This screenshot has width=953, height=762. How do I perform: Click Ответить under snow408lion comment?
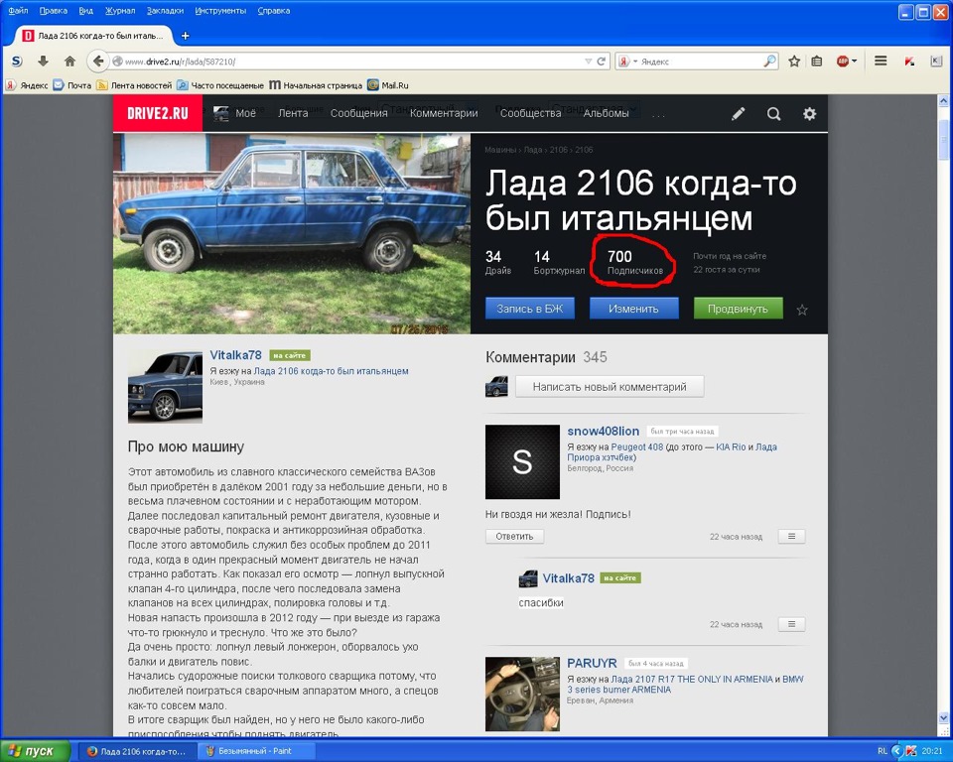click(514, 537)
